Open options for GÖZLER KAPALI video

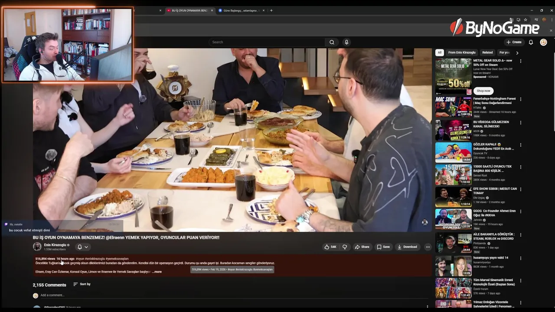tap(521, 145)
